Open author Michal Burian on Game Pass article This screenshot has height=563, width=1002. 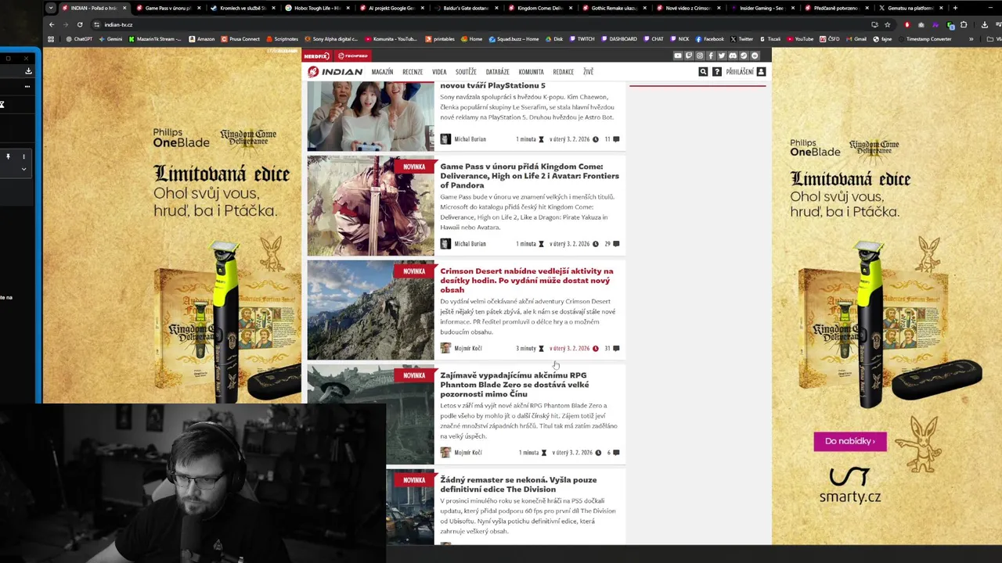470,244
